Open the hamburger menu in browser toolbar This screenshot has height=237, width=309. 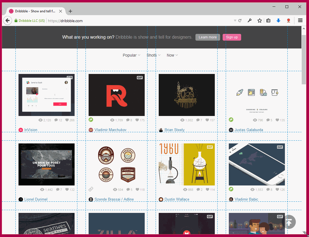pos(300,20)
